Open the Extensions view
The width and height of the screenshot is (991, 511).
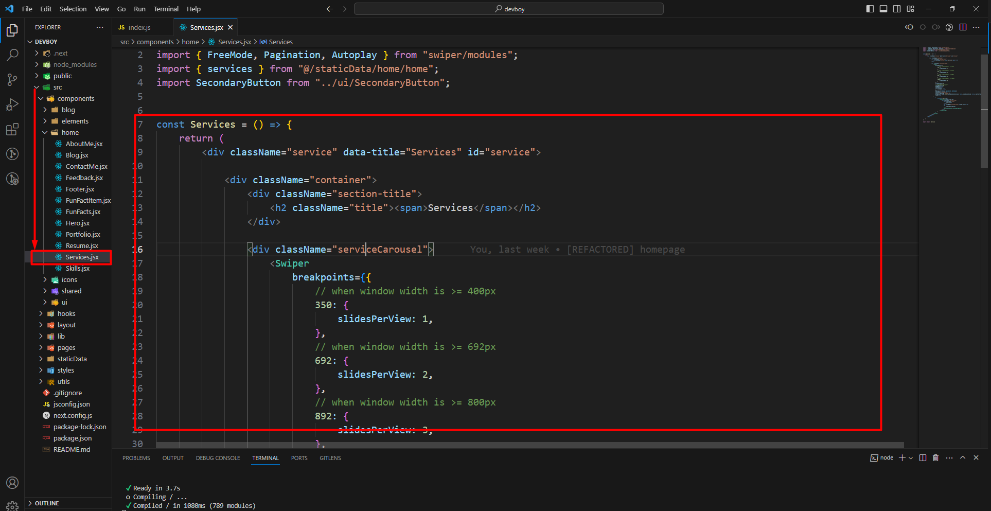(x=12, y=129)
